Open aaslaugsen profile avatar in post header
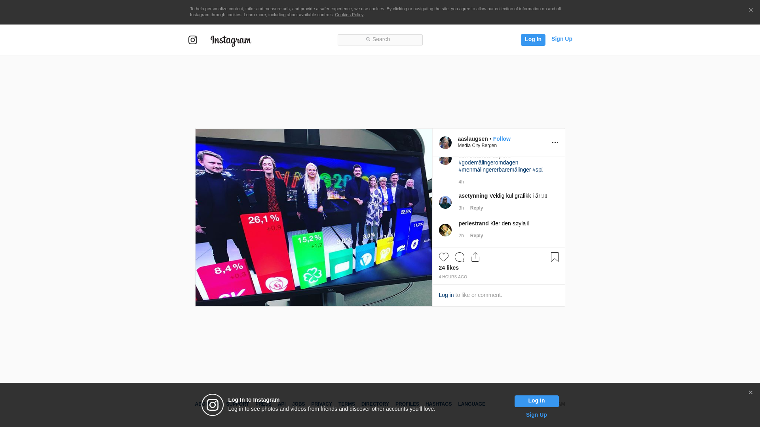Viewport: 760px width, 427px height. click(445, 143)
